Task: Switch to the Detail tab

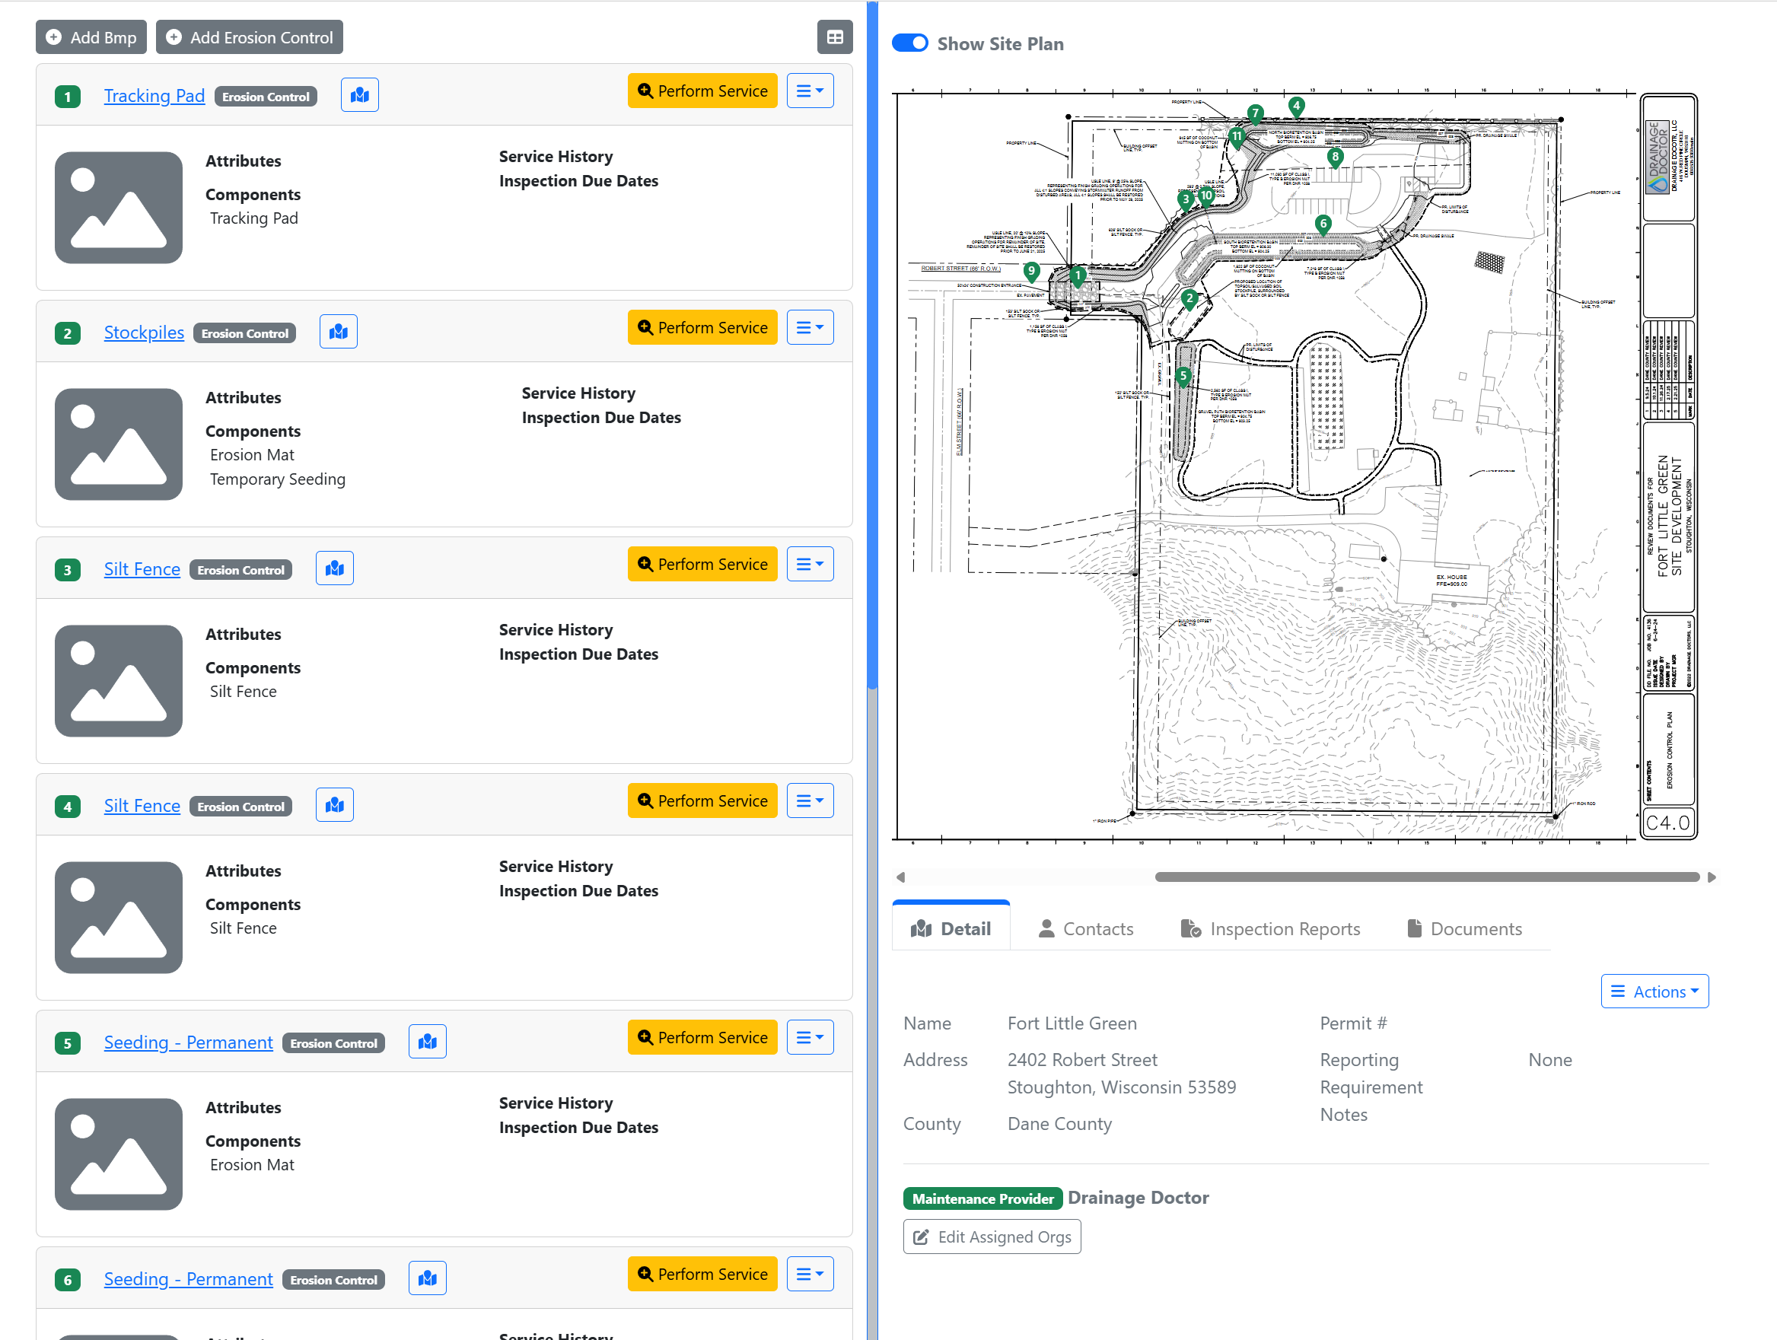Action: [951, 928]
